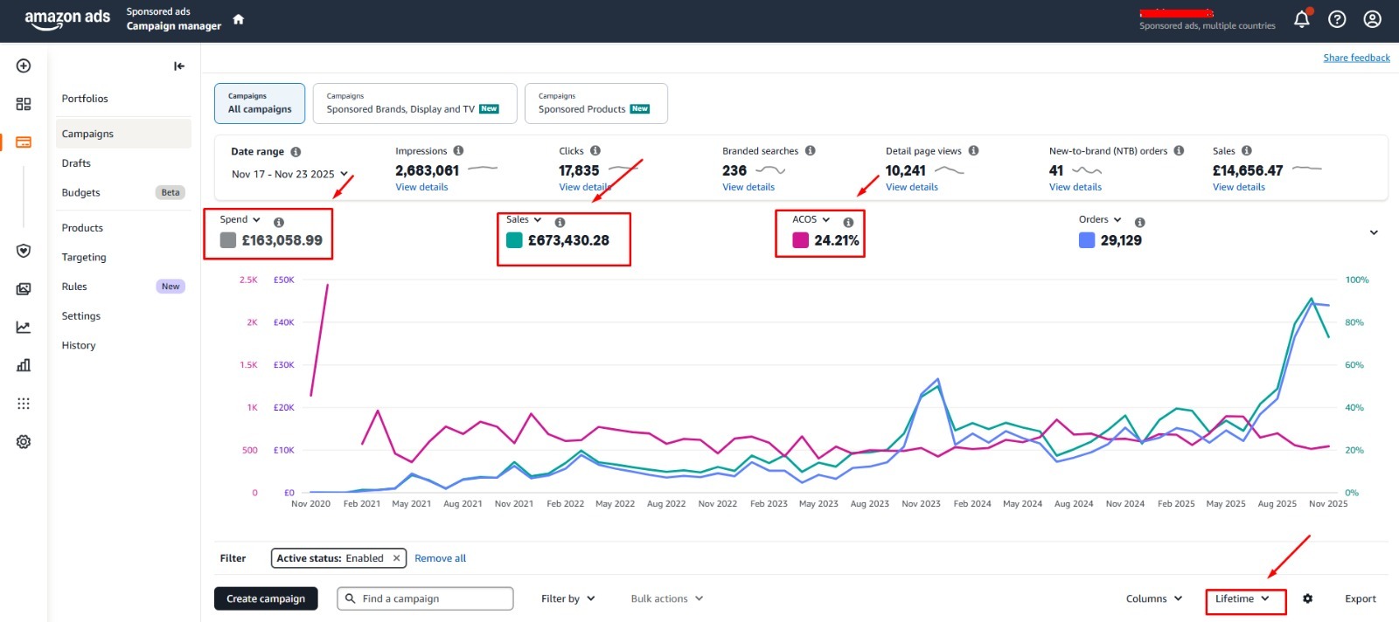Open the brand safety shield icon
This screenshot has width=1399, height=622.
[x=24, y=251]
